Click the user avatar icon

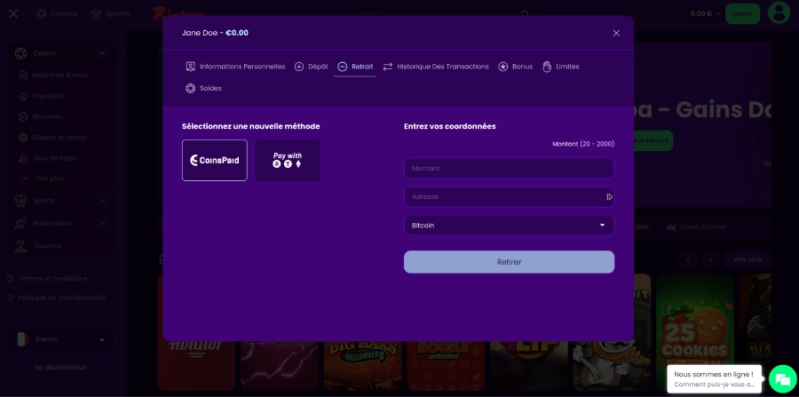(779, 13)
